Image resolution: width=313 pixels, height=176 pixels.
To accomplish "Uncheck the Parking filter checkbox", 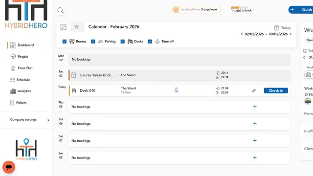I will pos(93,41).
